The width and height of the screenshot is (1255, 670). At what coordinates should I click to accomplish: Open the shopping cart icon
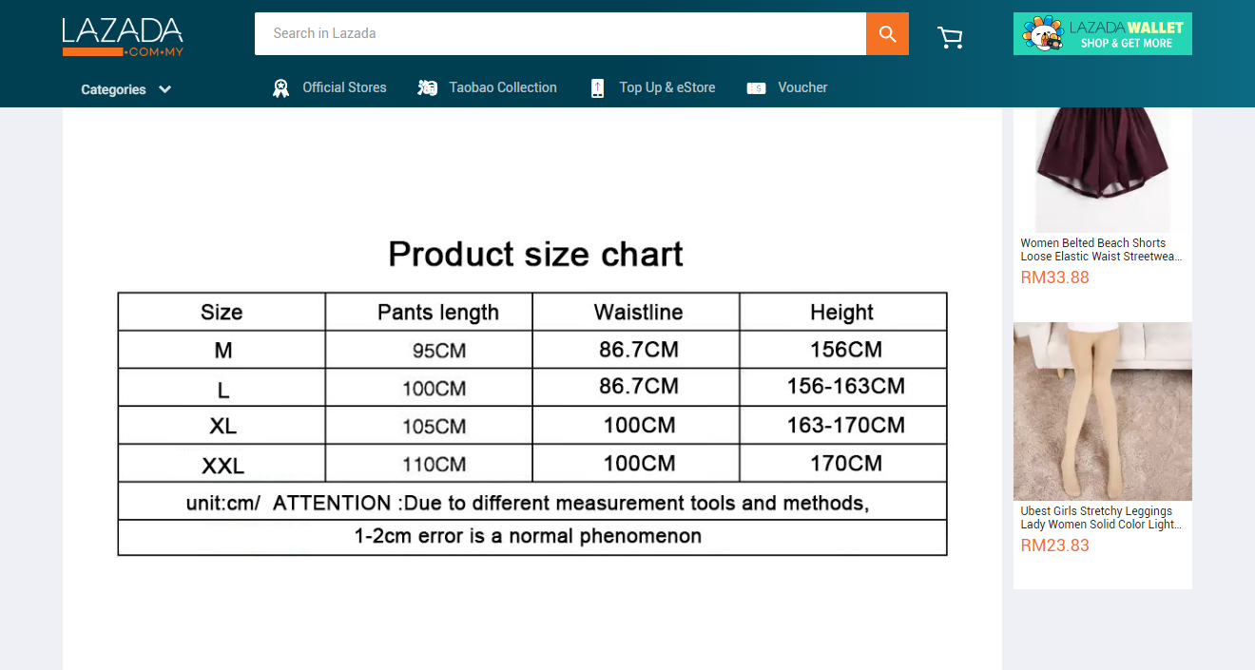pos(950,37)
